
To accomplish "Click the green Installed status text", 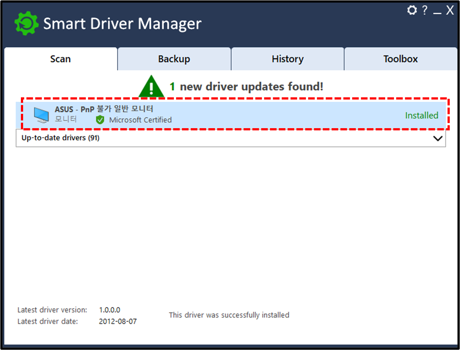I will click(421, 115).
